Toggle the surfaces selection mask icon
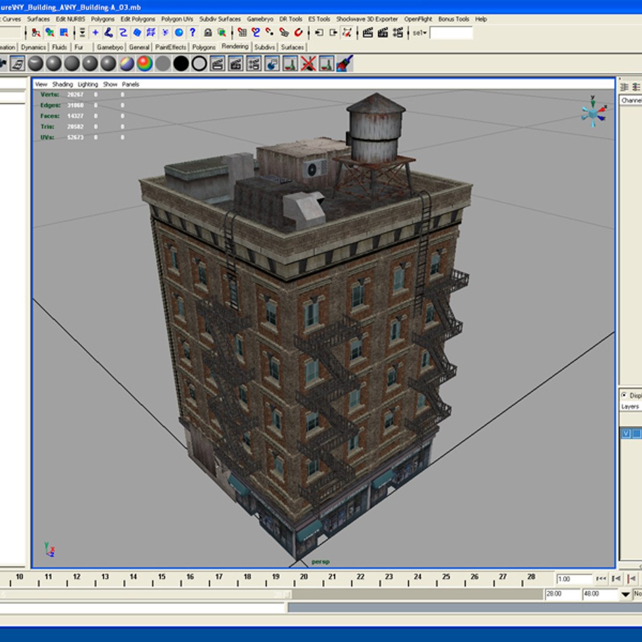The image size is (642, 642). point(137,32)
